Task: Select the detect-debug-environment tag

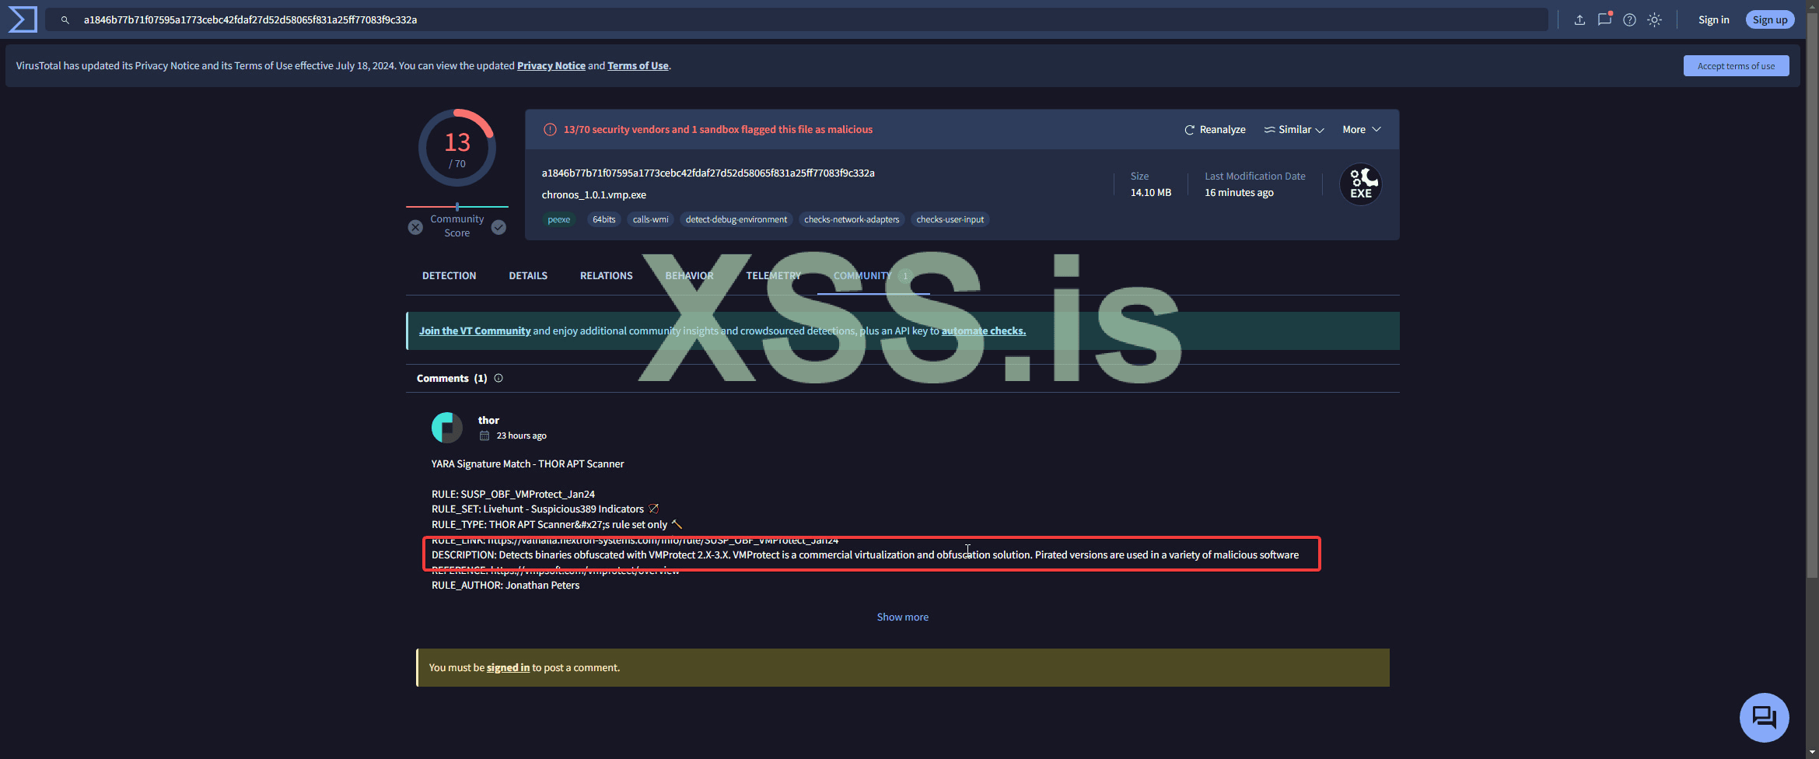Action: [736, 220]
